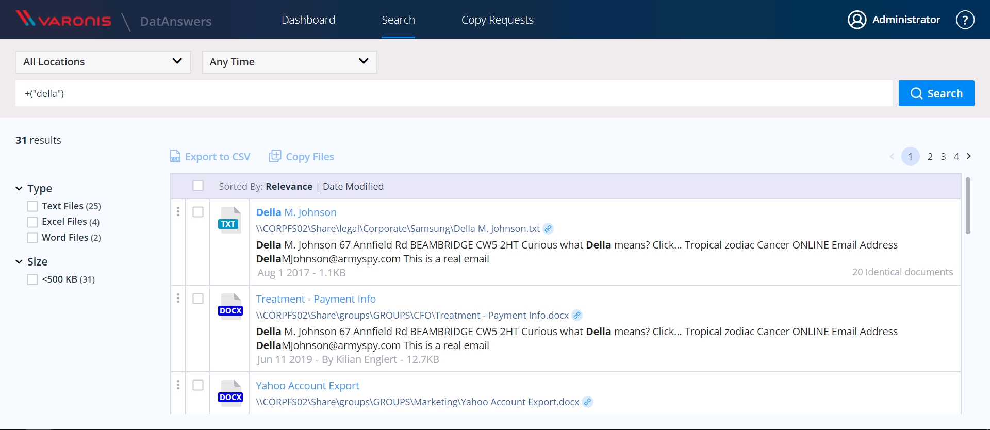Click the Varonis logo
The width and height of the screenshot is (990, 430).
click(x=63, y=19)
